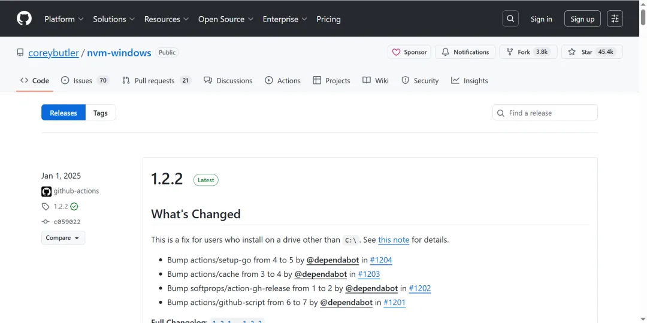Open the Issues tab

[84, 80]
